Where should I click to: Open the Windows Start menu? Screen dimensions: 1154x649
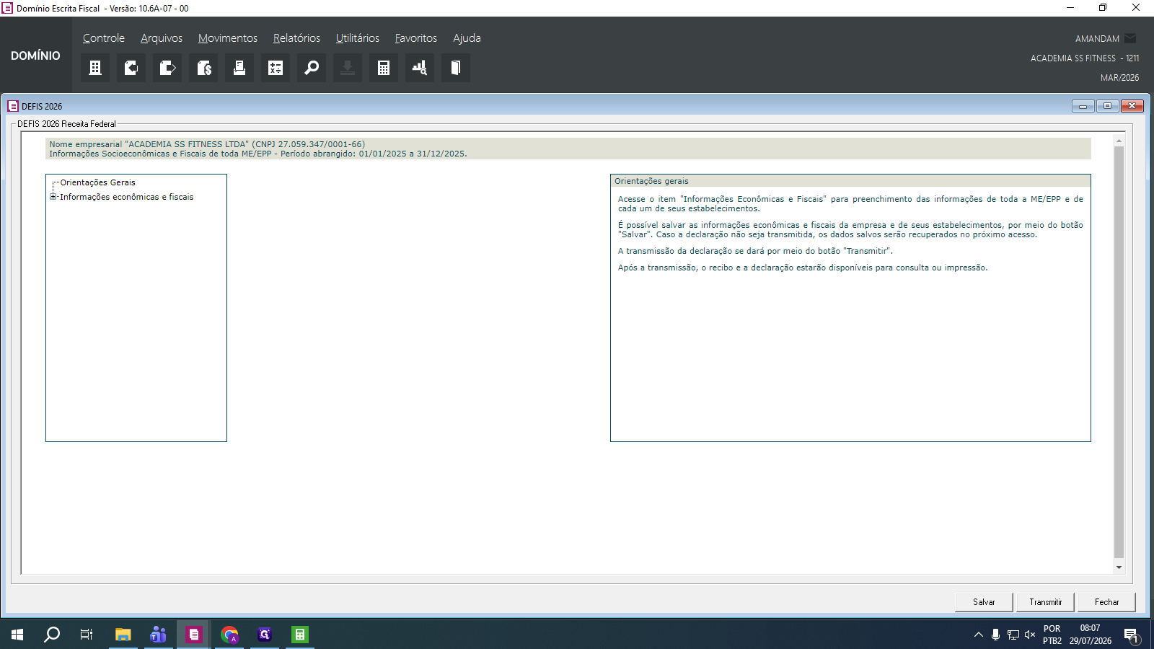click(x=17, y=635)
